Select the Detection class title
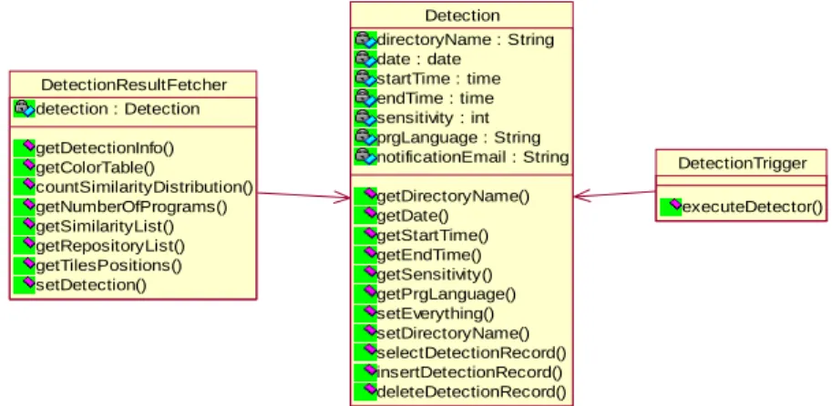832x406 pixels. [x=462, y=15]
